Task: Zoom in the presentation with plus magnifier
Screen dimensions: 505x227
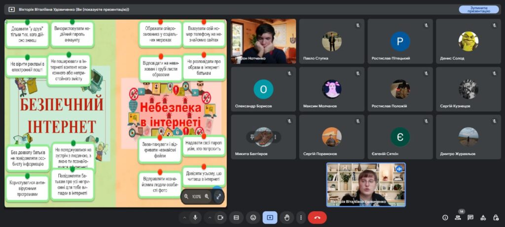Action: point(207,196)
